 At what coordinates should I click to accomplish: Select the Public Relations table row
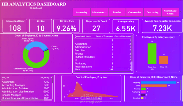(103, 67)
